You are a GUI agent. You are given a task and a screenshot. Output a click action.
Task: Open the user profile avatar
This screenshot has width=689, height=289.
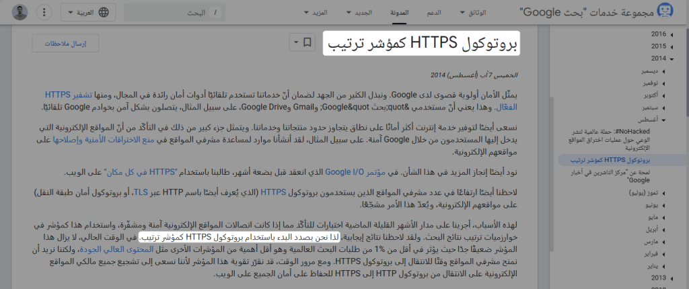pos(20,12)
